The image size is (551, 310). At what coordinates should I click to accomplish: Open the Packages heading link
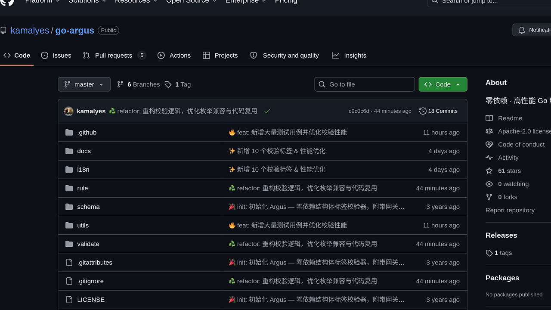[x=502, y=278]
